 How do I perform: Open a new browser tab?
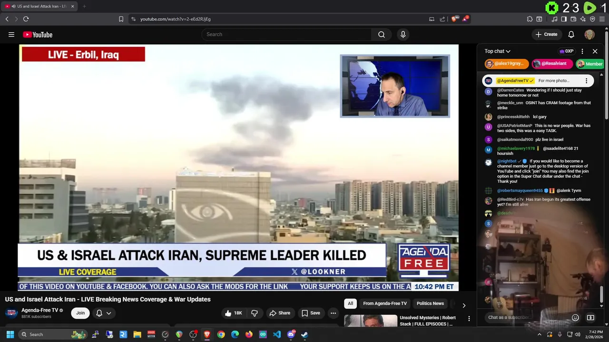(x=84, y=6)
